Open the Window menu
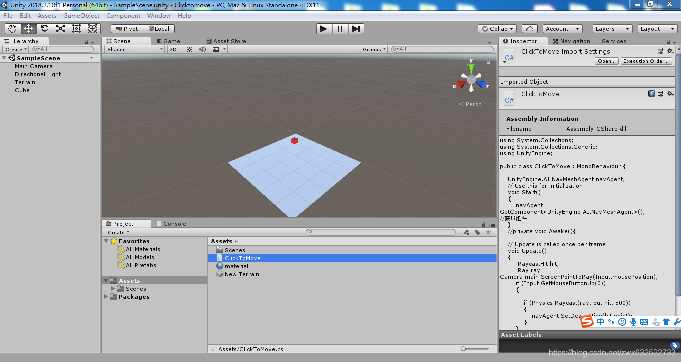Viewport: 681px width, 362px height. point(159,16)
